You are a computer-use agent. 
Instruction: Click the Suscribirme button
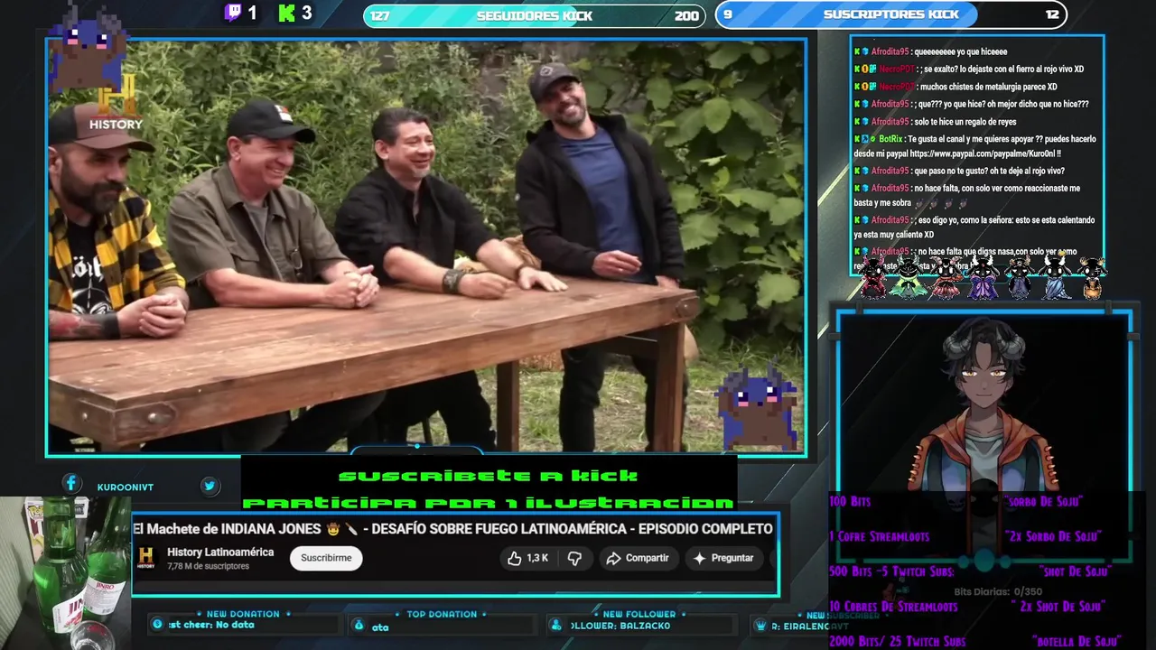pyautogui.click(x=326, y=558)
